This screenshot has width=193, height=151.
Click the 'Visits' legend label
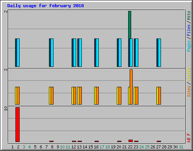[x=189, y=74]
